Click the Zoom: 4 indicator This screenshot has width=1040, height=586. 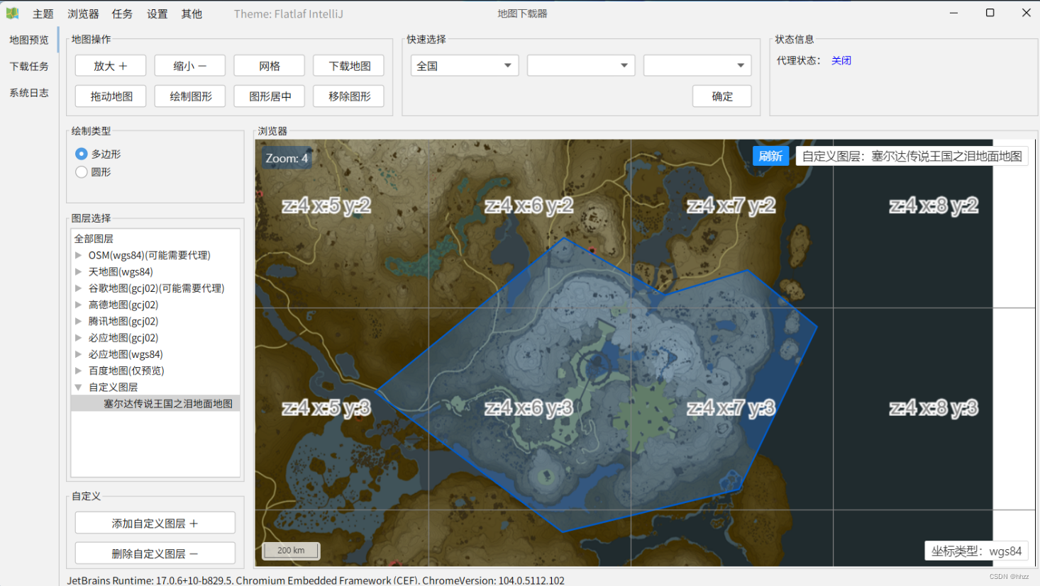point(287,158)
